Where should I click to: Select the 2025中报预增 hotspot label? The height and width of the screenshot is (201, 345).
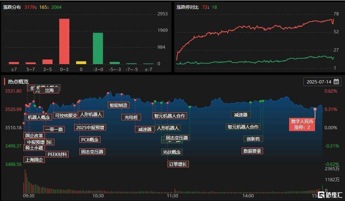[x=90, y=128]
